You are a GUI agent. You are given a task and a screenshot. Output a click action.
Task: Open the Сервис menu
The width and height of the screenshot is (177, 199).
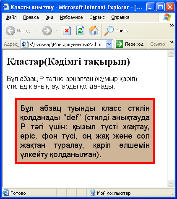tap(97, 17)
